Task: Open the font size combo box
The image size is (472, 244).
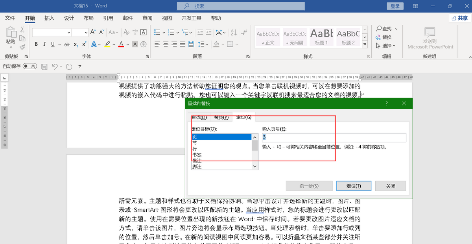Action: coord(80,33)
